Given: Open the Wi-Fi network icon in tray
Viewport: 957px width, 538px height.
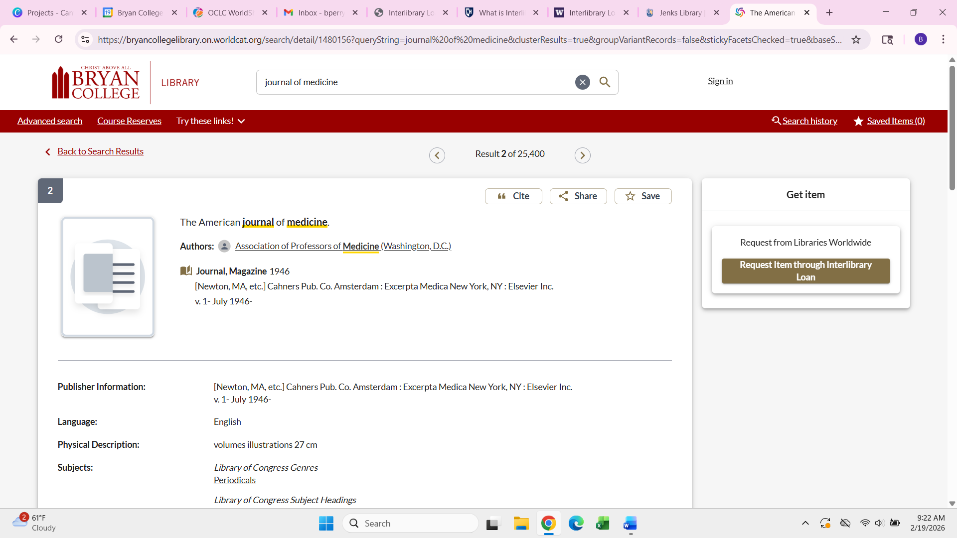Looking at the screenshot, I should 865,523.
